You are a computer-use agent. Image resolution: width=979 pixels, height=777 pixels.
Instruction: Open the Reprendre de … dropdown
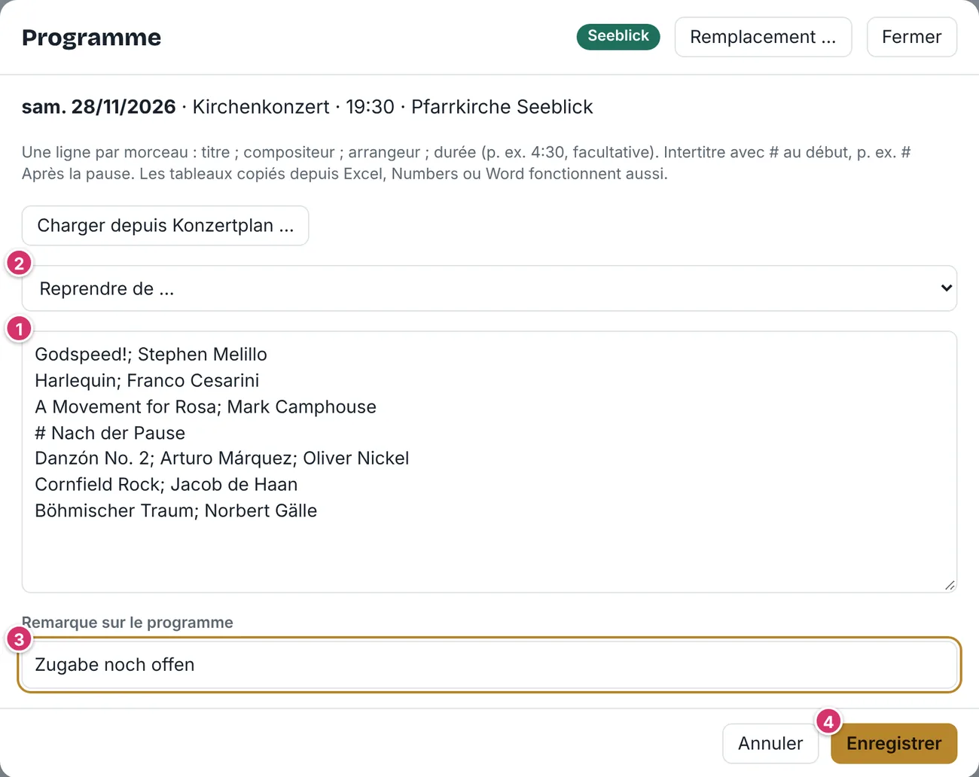[x=489, y=288]
